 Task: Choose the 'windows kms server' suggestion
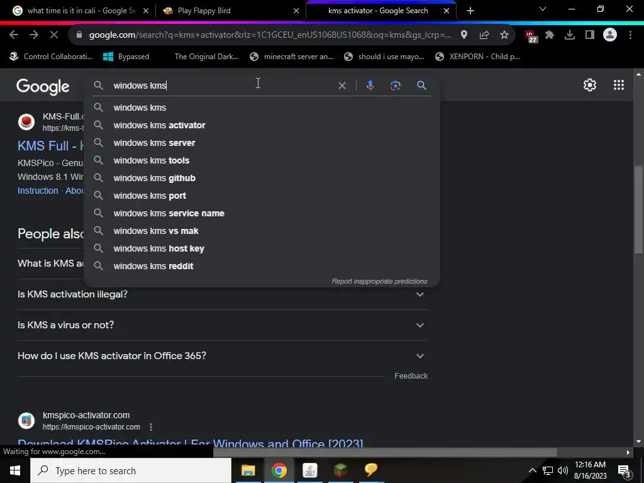pyautogui.click(x=262, y=143)
